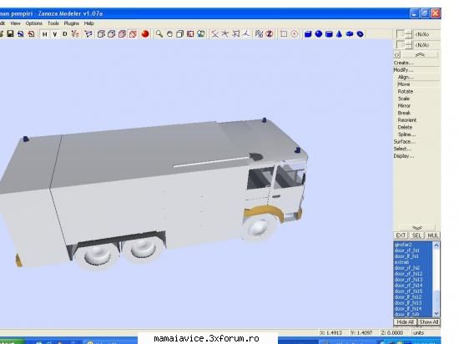Open the Help menu
This screenshot has width=459, height=344.
pos(88,23)
